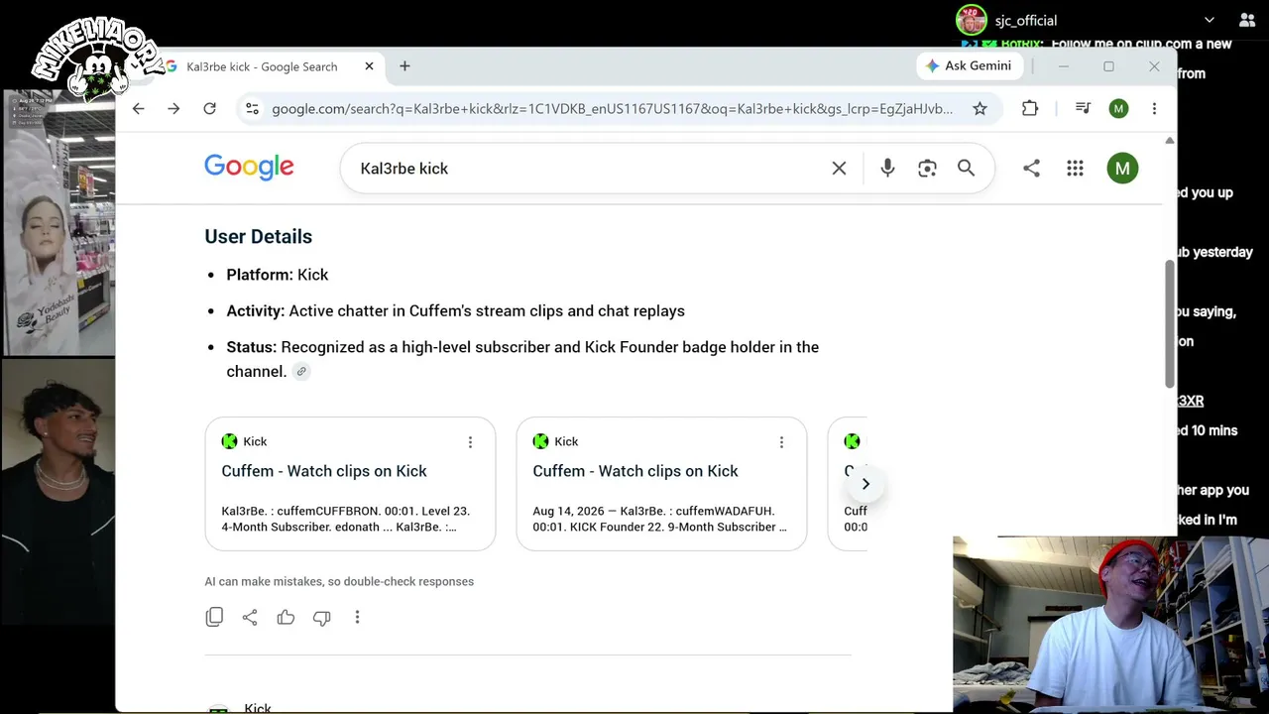The height and width of the screenshot is (714, 1269).
Task: Click the Yodobashi Beauty store video feed
Action: (58, 223)
